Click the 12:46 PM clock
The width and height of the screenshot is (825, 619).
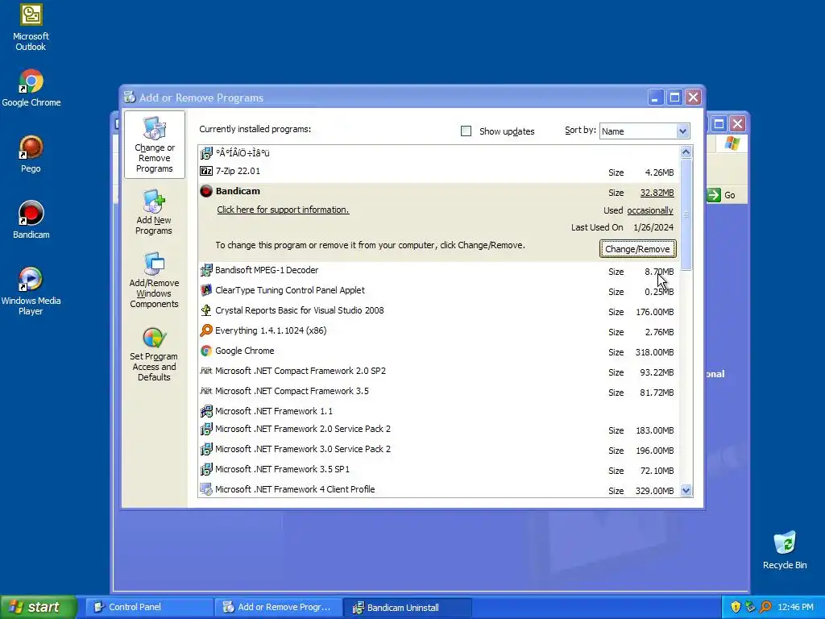point(795,607)
